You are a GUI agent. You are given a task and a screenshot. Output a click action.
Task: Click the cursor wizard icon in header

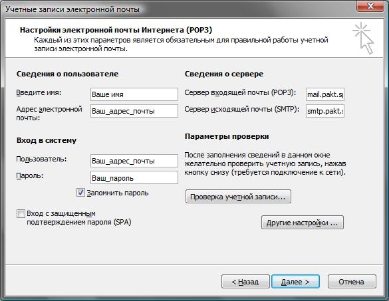coord(364,38)
